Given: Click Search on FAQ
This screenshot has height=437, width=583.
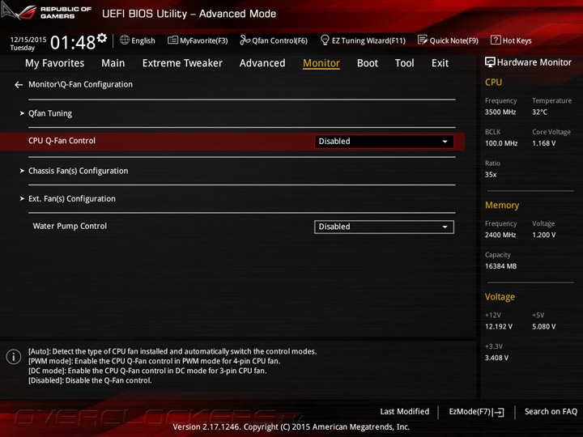Looking at the screenshot, I should click(551, 412).
